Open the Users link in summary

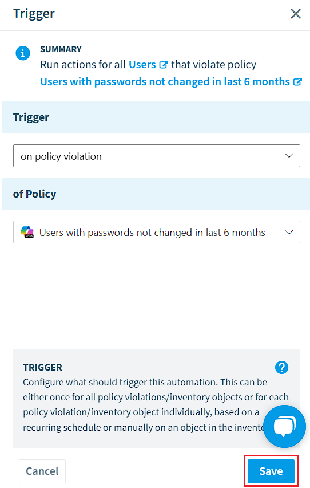click(142, 64)
